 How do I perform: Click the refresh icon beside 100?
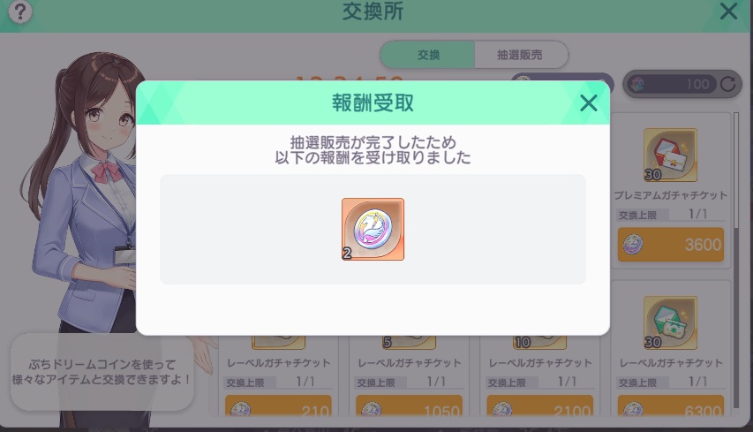click(x=728, y=84)
